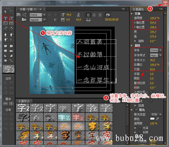Click the timecode 00:00:00:00 value
169x147 pixels.
112,19
